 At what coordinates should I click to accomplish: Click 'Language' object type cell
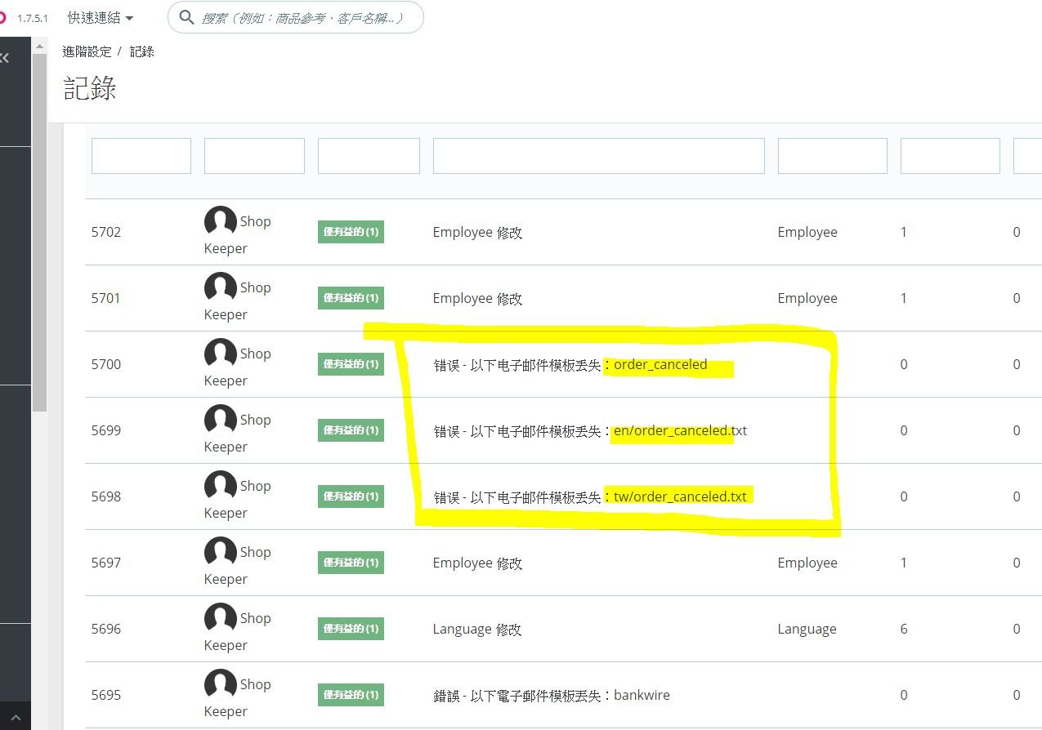tap(807, 629)
